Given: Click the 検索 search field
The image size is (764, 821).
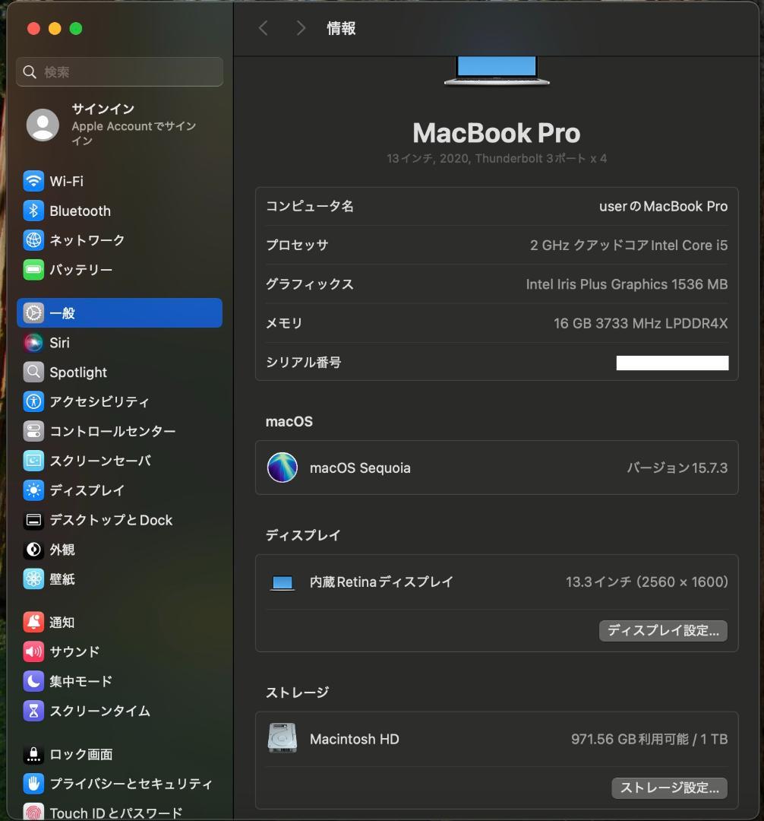Looking at the screenshot, I should coord(118,71).
